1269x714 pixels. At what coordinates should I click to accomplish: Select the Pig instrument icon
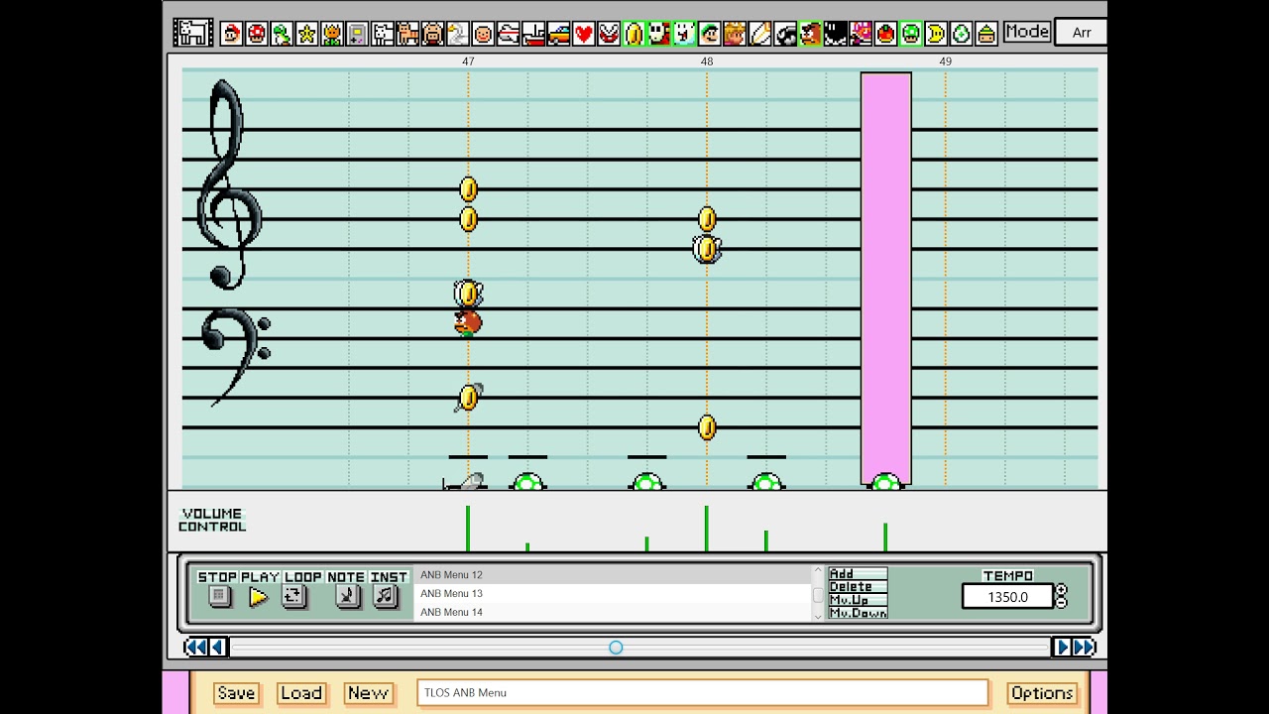tap(433, 33)
